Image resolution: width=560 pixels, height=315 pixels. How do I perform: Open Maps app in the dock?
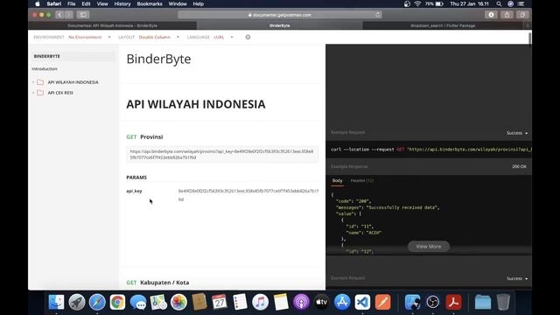158,302
